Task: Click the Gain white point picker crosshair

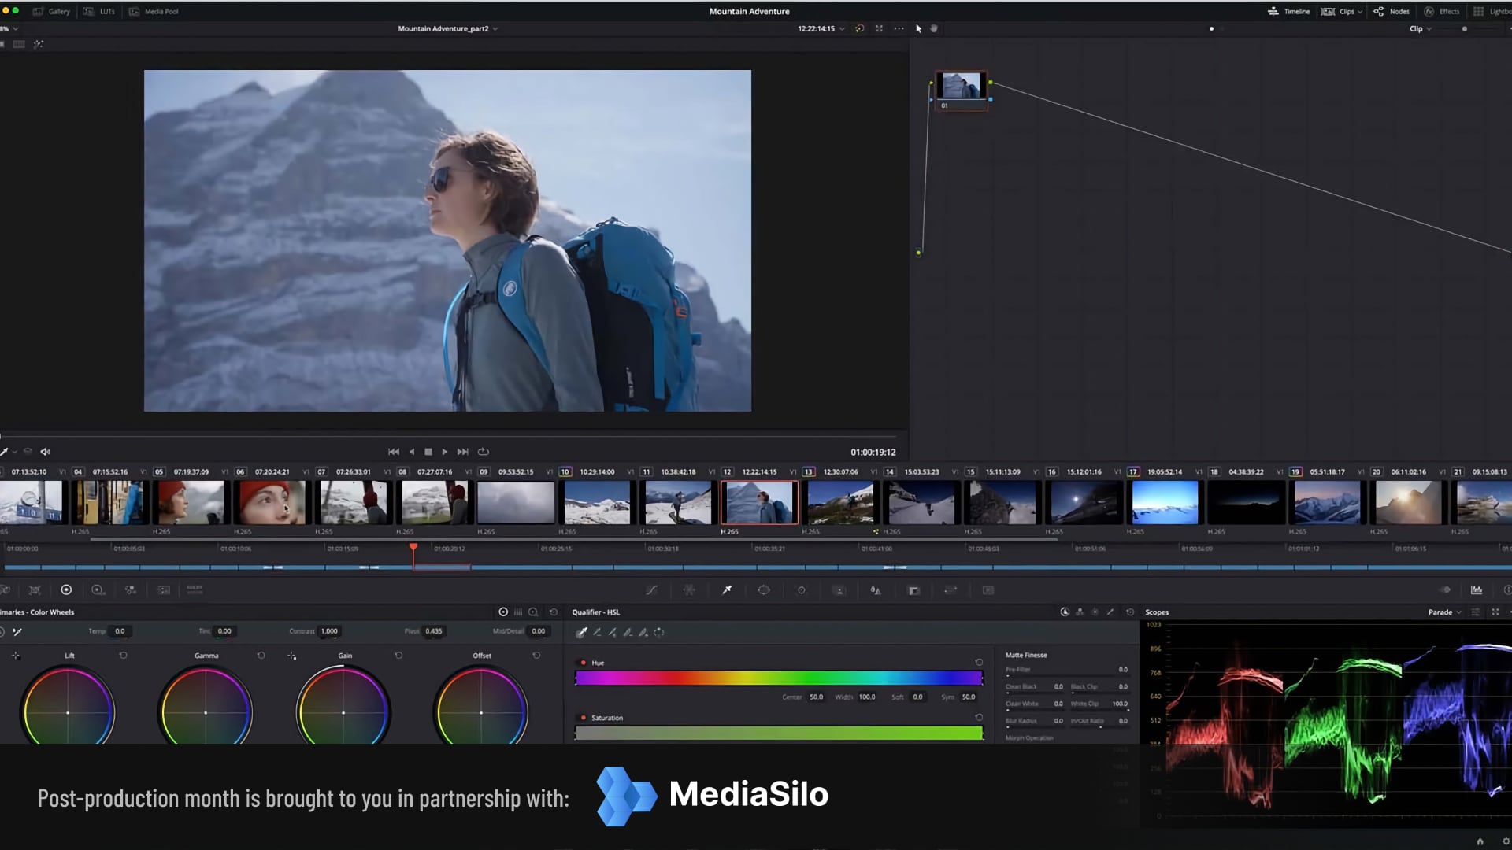Action: (292, 656)
